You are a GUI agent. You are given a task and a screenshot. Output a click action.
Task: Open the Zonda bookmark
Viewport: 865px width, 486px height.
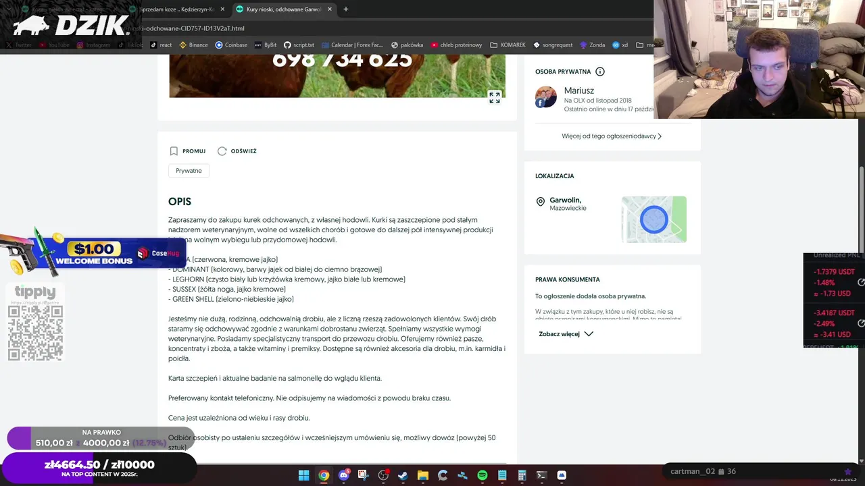(x=592, y=45)
